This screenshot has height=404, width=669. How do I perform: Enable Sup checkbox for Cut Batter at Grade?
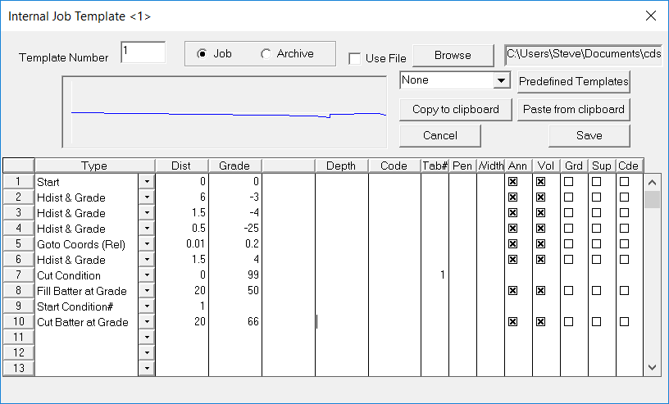click(x=597, y=322)
